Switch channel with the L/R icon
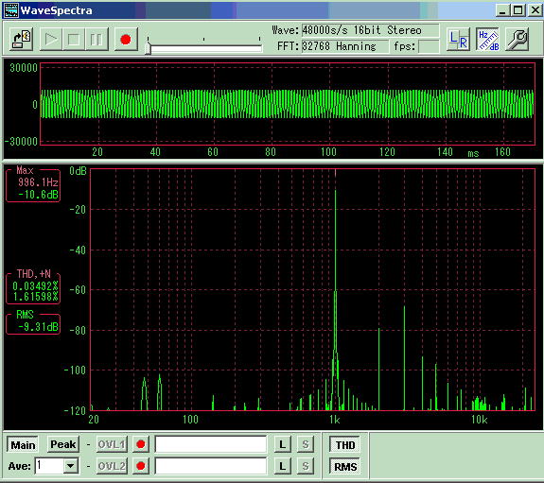The height and width of the screenshot is (483, 544). 458,39
